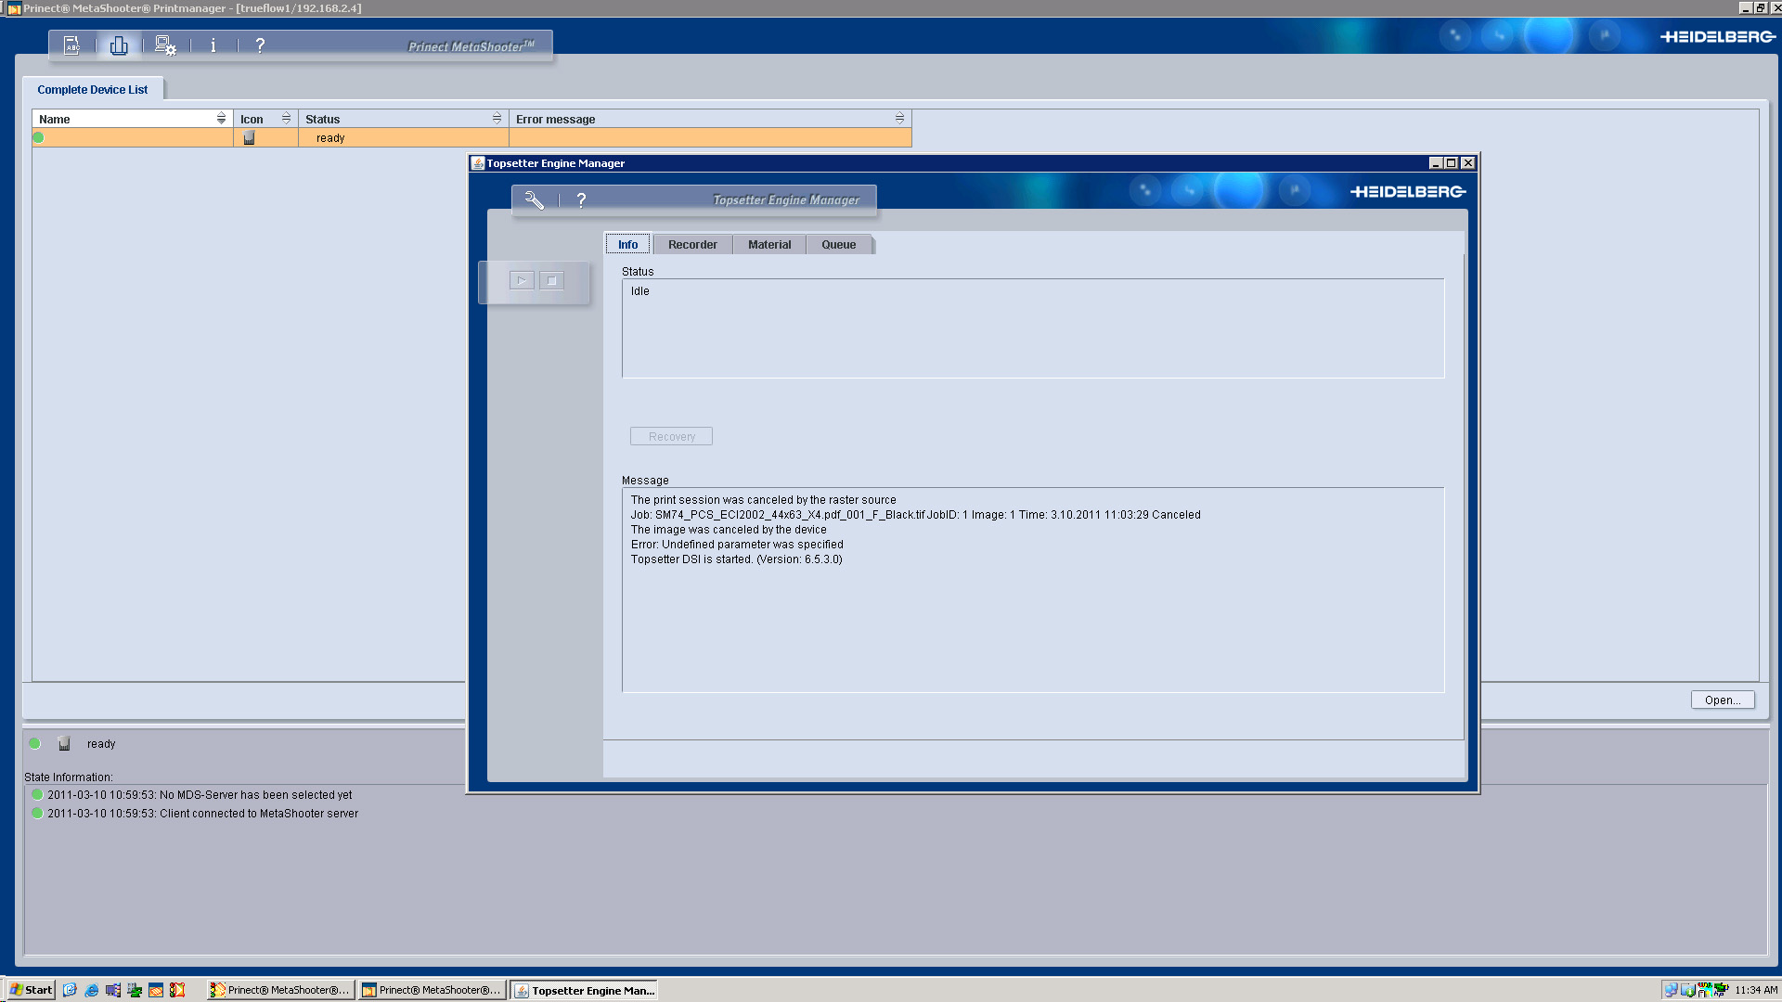
Task: Switch to the Material tab
Action: coord(769,244)
